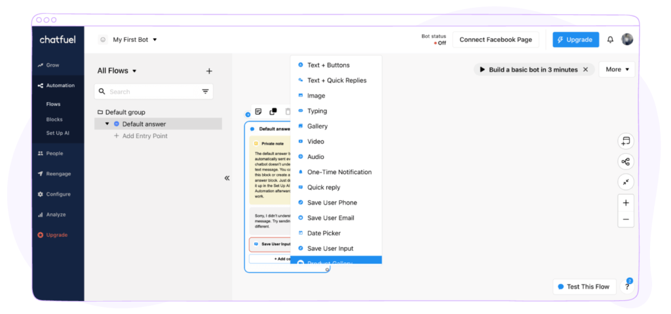The width and height of the screenshot is (671, 314).
Task: Select Flows under Automation
Action: point(54,104)
